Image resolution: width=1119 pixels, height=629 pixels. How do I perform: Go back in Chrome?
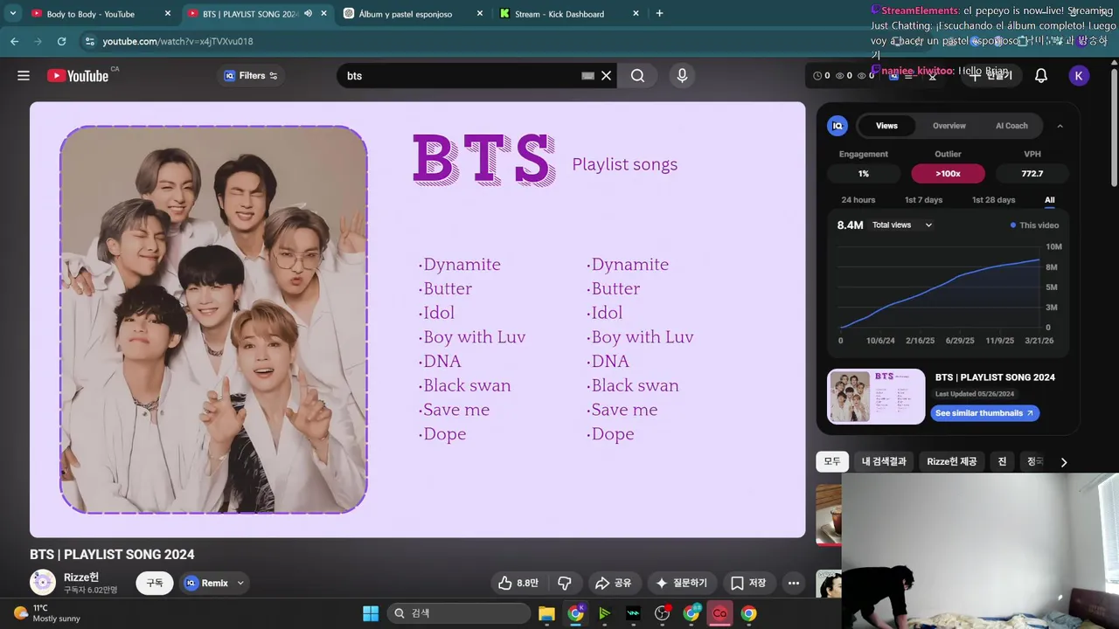coord(14,41)
